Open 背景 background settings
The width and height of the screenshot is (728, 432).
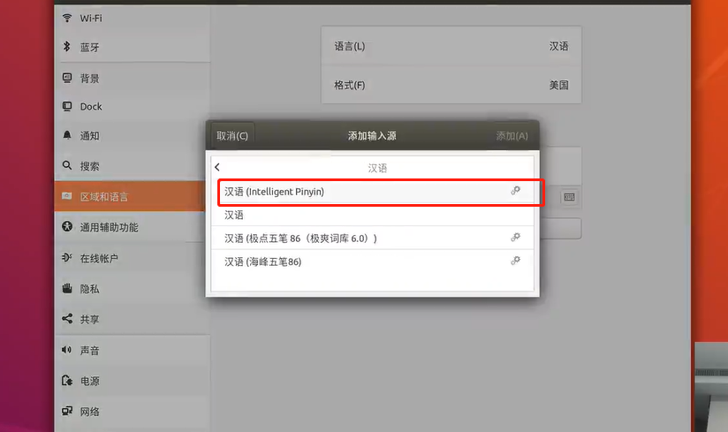point(133,78)
